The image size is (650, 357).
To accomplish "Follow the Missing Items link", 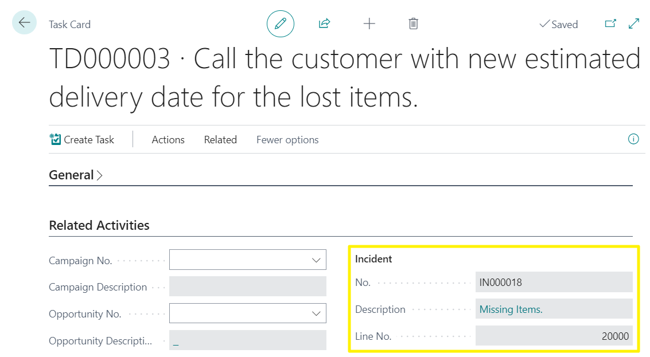I will (510, 309).
